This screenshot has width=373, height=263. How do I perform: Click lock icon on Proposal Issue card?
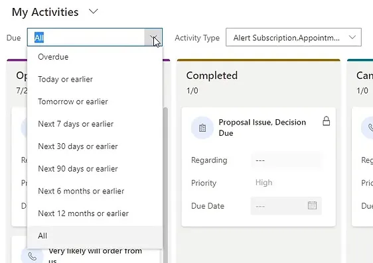click(326, 121)
